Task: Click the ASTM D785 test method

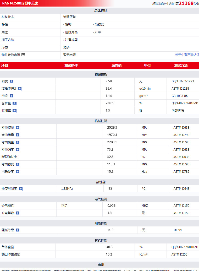Action: coord(181,172)
